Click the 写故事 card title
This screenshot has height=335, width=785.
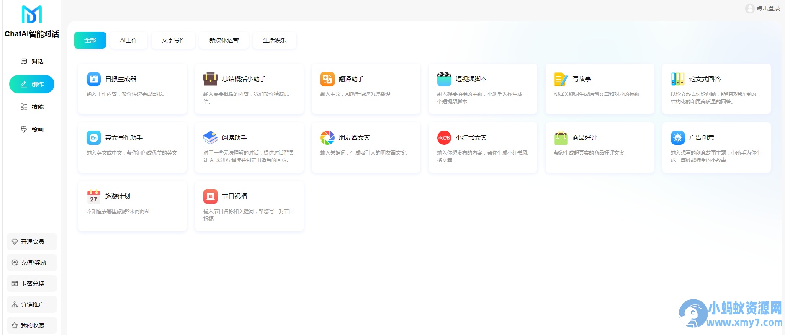point(582,79)
